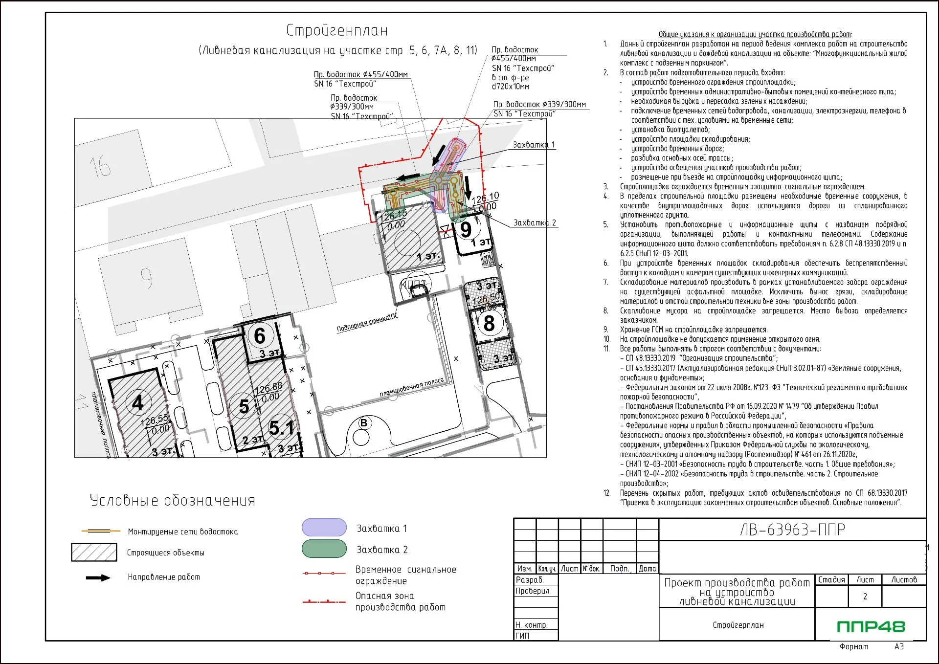This screenshot has height=664, width=939.
Task: Click the circled building number 9
Action: (466, 229)
